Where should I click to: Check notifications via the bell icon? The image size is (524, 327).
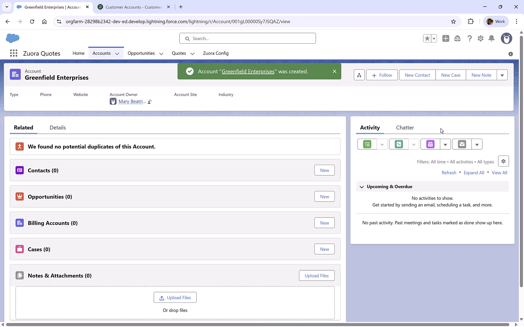492,38
